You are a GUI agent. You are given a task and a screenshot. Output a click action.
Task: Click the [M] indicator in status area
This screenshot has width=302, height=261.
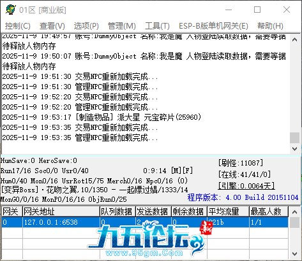[x=176, y=171]
